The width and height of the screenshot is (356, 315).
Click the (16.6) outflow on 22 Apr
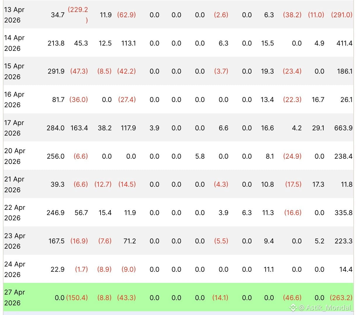(293, 213)
